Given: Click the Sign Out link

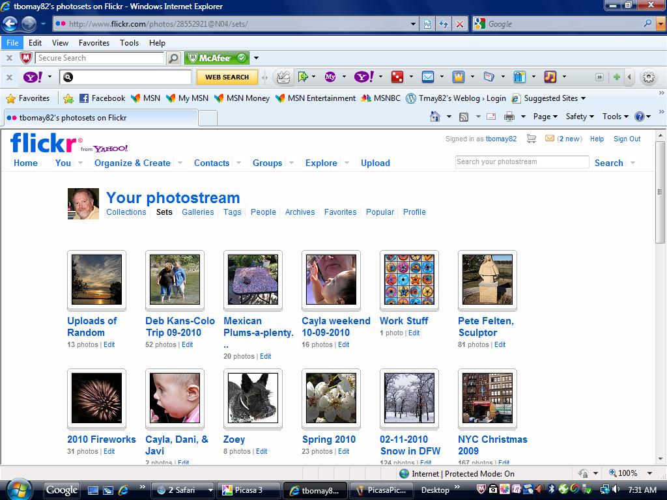Looking at the screenshot, I should tap(627, 139).
